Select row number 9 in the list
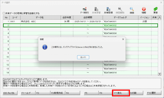This screenshot has width=164, height=98. 6,53
